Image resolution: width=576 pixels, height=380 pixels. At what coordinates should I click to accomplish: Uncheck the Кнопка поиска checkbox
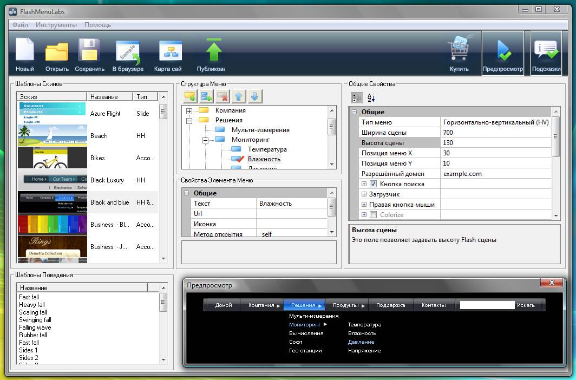[x=373, y=184]
